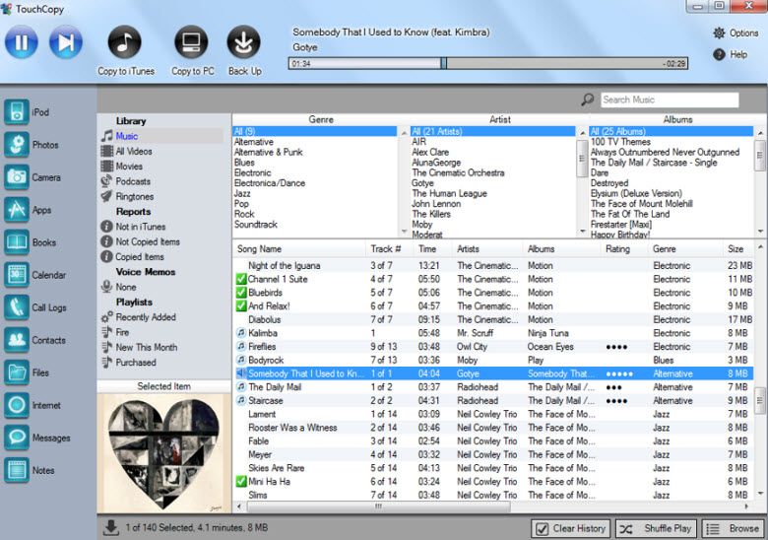The height and width of the screenshot is (540, 768).
Task: Open the Not in iTunes report
Action: [x=140, y=227]
